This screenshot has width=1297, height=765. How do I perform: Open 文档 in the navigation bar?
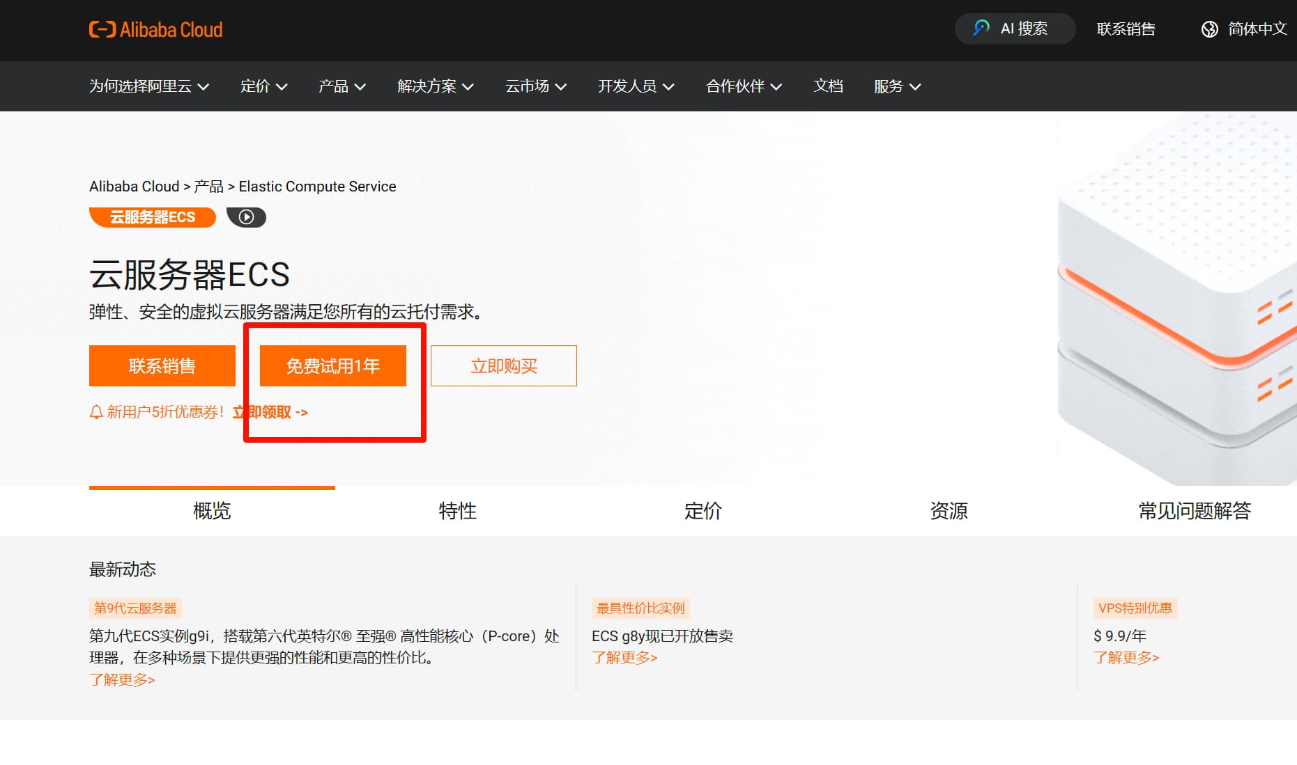(x=828, y=86)
